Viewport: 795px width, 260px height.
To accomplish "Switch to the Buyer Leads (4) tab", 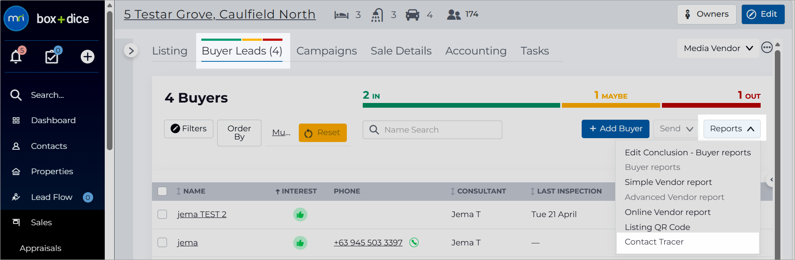I will click(x=242, y=51).
